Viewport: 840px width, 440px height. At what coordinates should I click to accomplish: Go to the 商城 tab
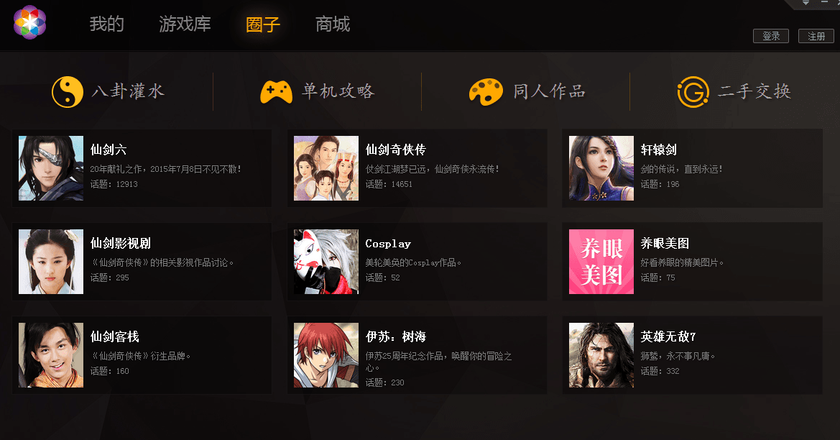tap(333, 24)
